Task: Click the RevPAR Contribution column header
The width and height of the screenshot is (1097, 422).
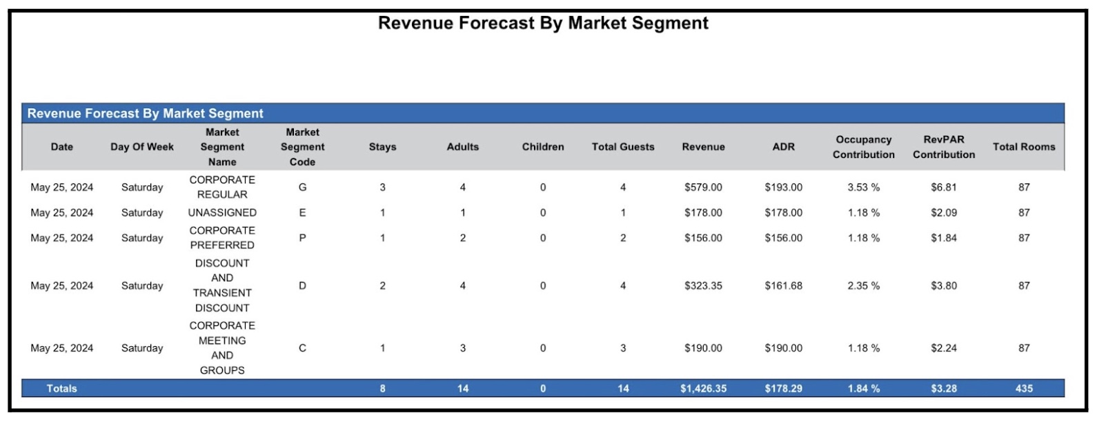Action: (943, 147)
